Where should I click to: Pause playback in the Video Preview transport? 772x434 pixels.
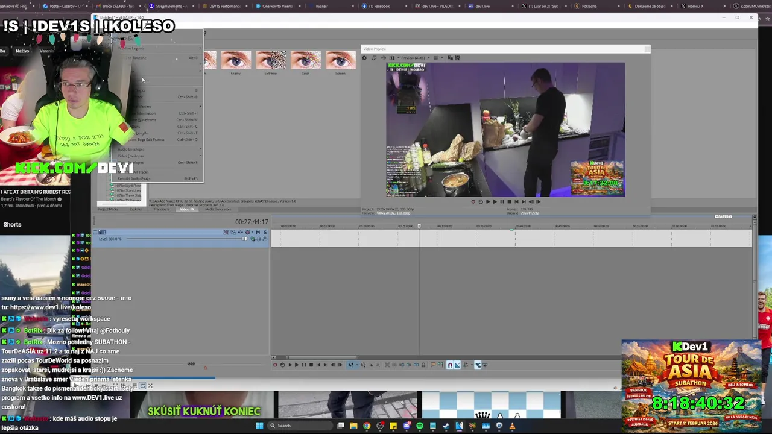coord(502,202)
